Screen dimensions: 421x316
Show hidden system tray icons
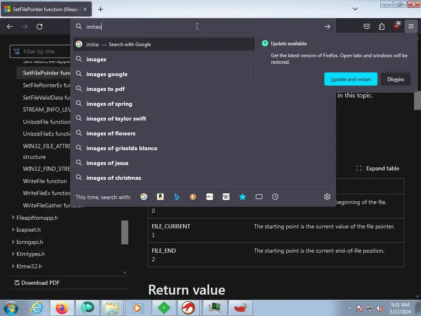(x=349, y=308)
